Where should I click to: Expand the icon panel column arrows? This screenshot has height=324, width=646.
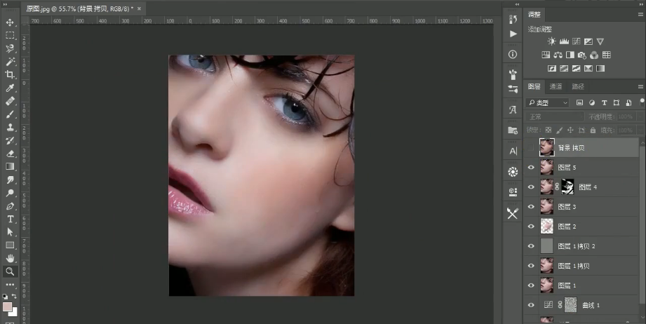pos(518,4)
